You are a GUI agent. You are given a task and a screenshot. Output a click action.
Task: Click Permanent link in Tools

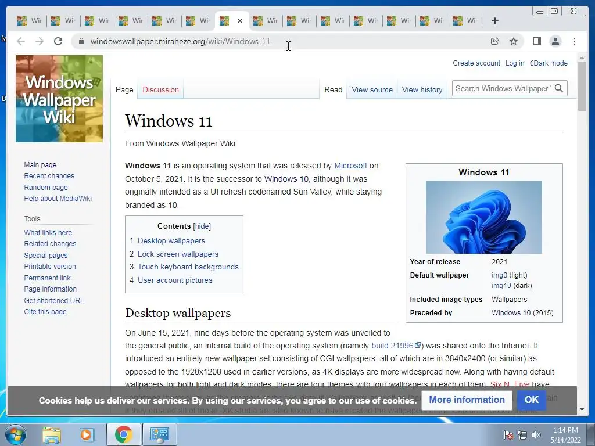click(x=47, y=278)
